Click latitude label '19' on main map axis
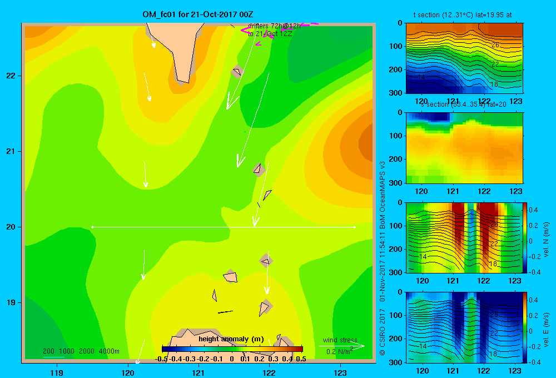 11,302
